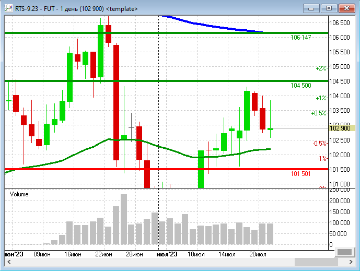
Task: Click the 106 500 price axis label
Action: click(340, 23)
